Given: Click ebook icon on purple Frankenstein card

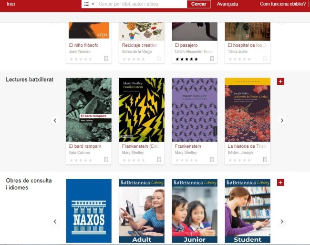Looking at the screenshot, I should (x=212, y=160).
